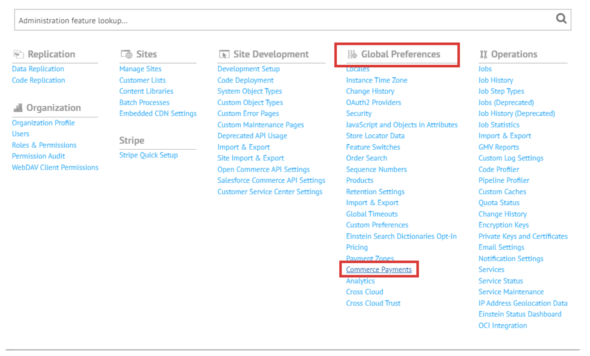This screenshot has height=356, width=590.
Task: Open Private Keys and Certificates
Action: pyautogui.click(x=523, y=236)
